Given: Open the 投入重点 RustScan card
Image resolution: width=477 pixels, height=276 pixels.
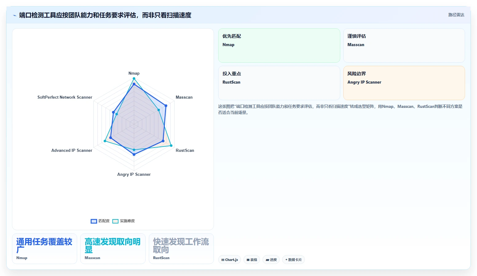Looking at the screenshot, I should 279,83.
